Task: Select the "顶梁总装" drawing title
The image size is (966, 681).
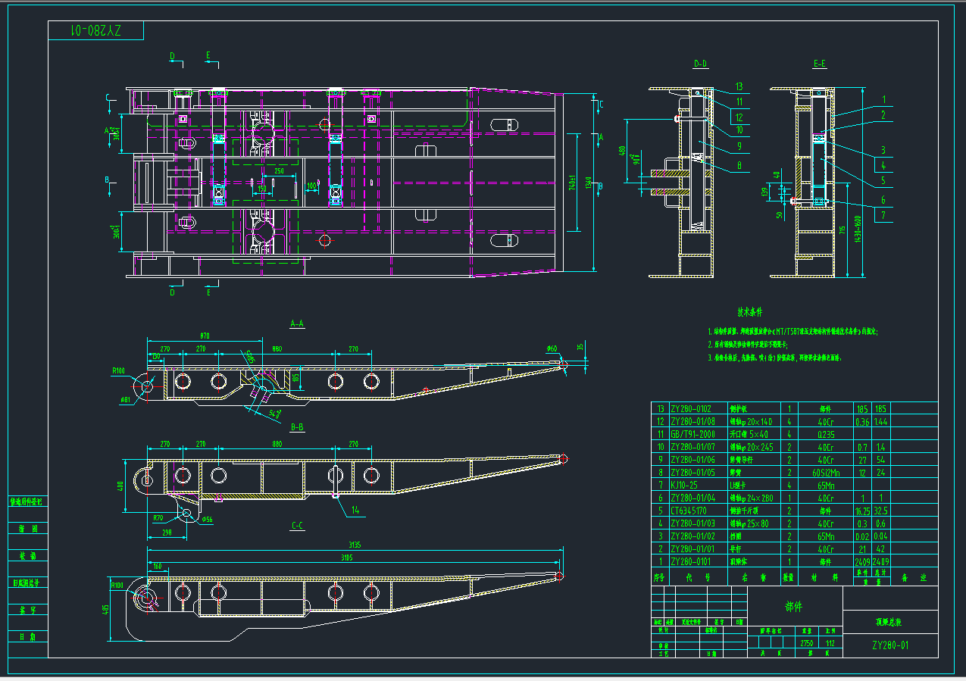Action: coord(888,623)
